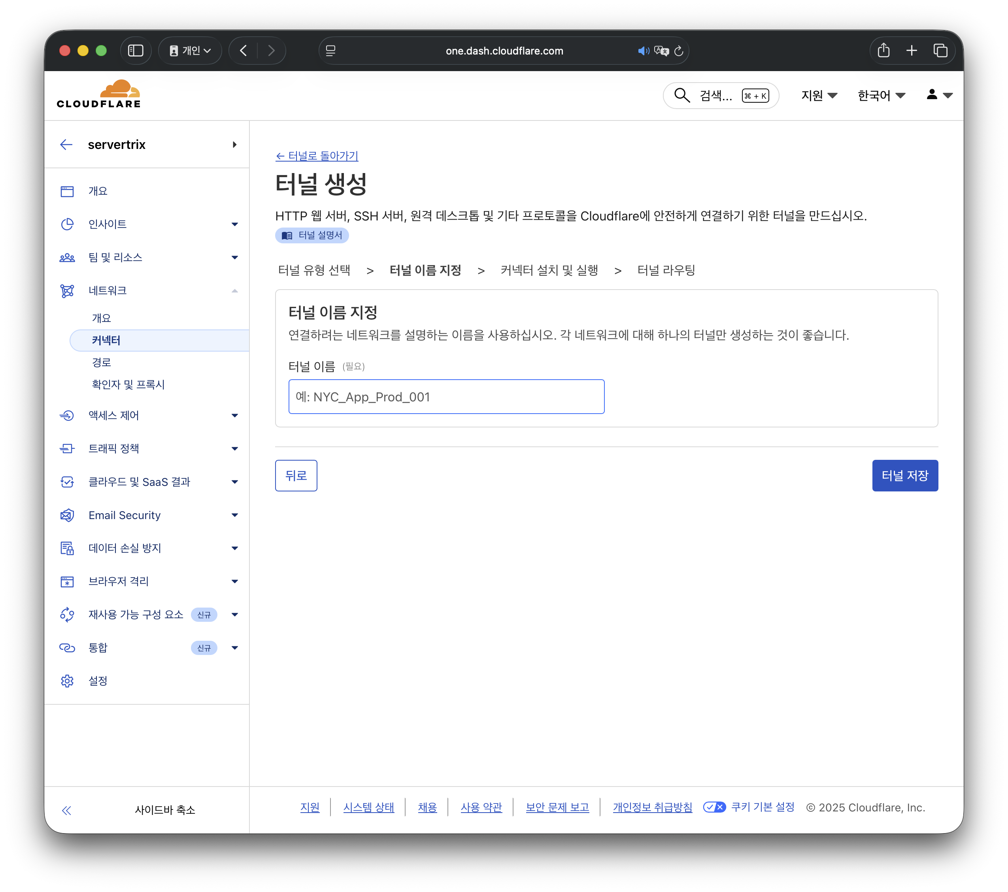The height and width of the screenshot is (892, 1008).
Task: Click the Safari reload page icon
Action: click(x=679, y=51)
